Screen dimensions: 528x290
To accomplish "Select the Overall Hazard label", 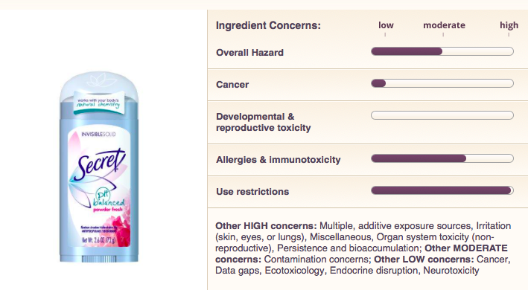I will [x=250, y=53].
